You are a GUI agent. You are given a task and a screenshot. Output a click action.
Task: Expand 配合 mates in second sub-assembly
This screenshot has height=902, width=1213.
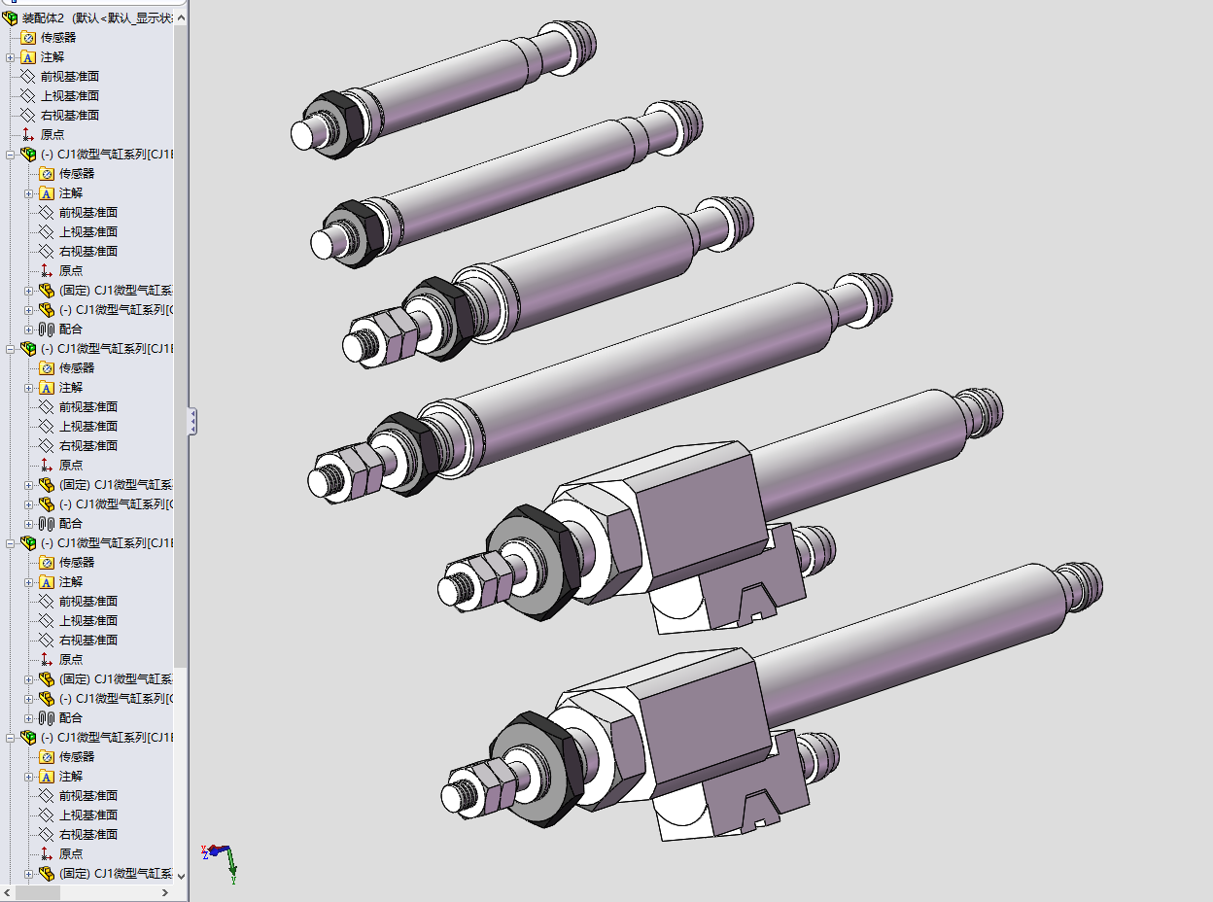tap(28, 524)
